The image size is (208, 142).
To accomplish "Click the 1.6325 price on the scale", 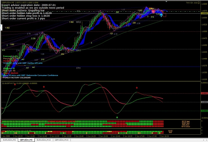I will coord(204,79).
